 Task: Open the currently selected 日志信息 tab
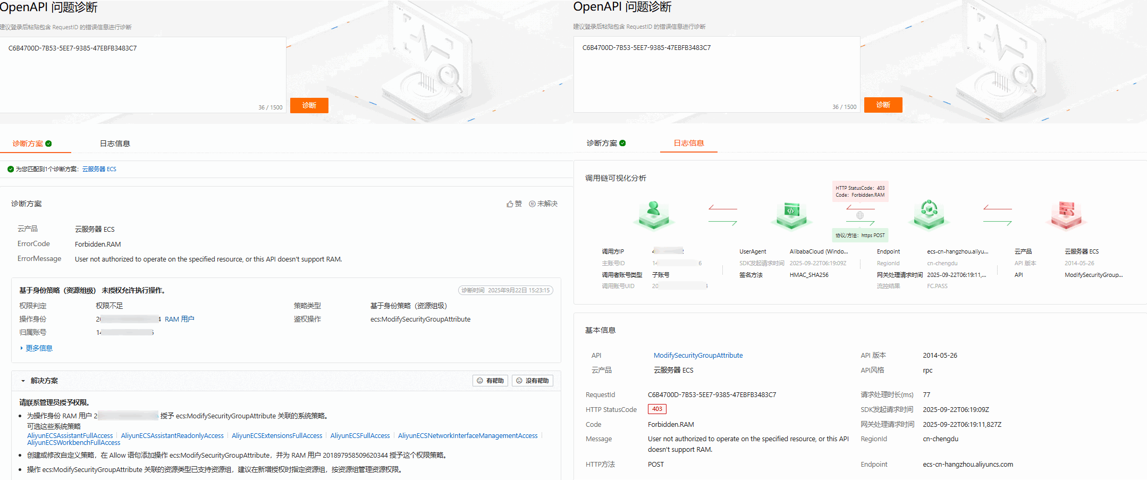click(x=689, y=143)
